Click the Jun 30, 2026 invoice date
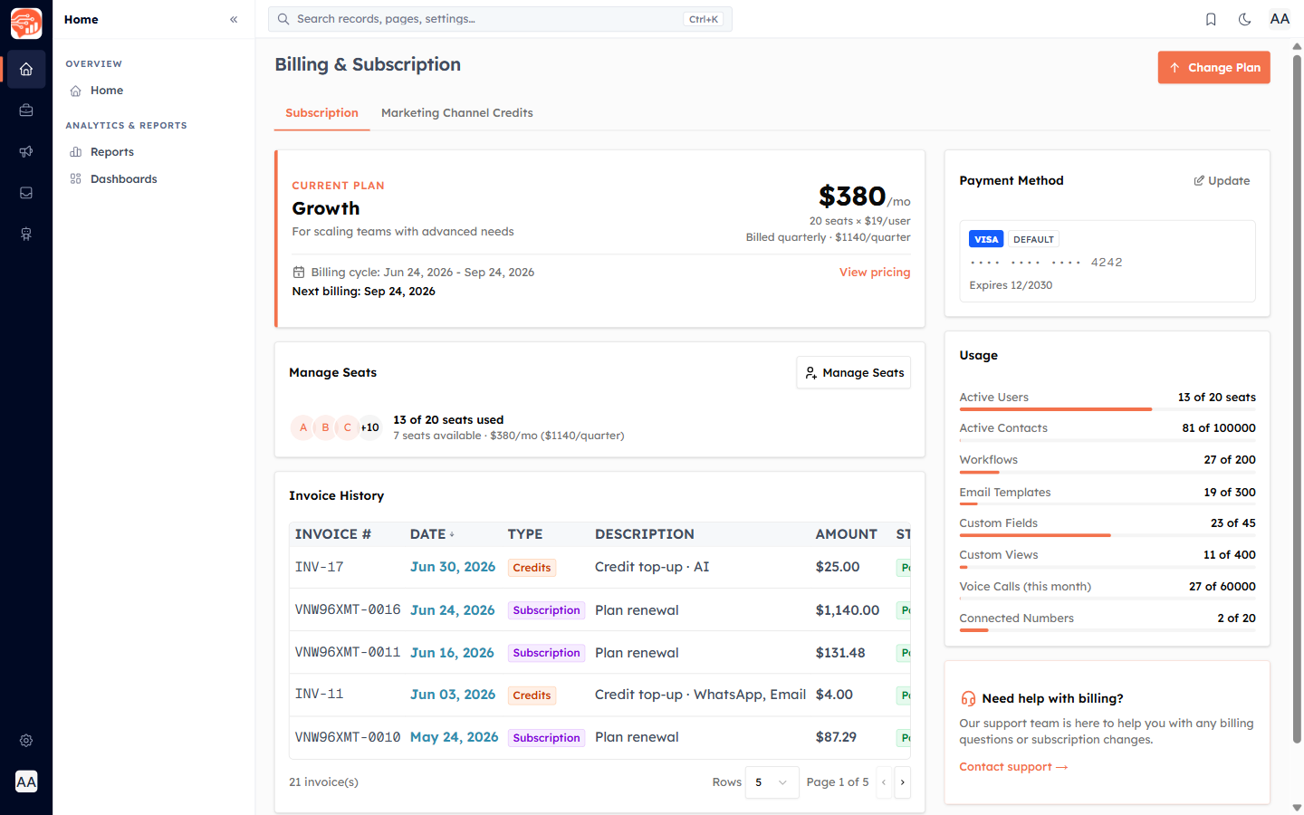 [x=453, y=567]
